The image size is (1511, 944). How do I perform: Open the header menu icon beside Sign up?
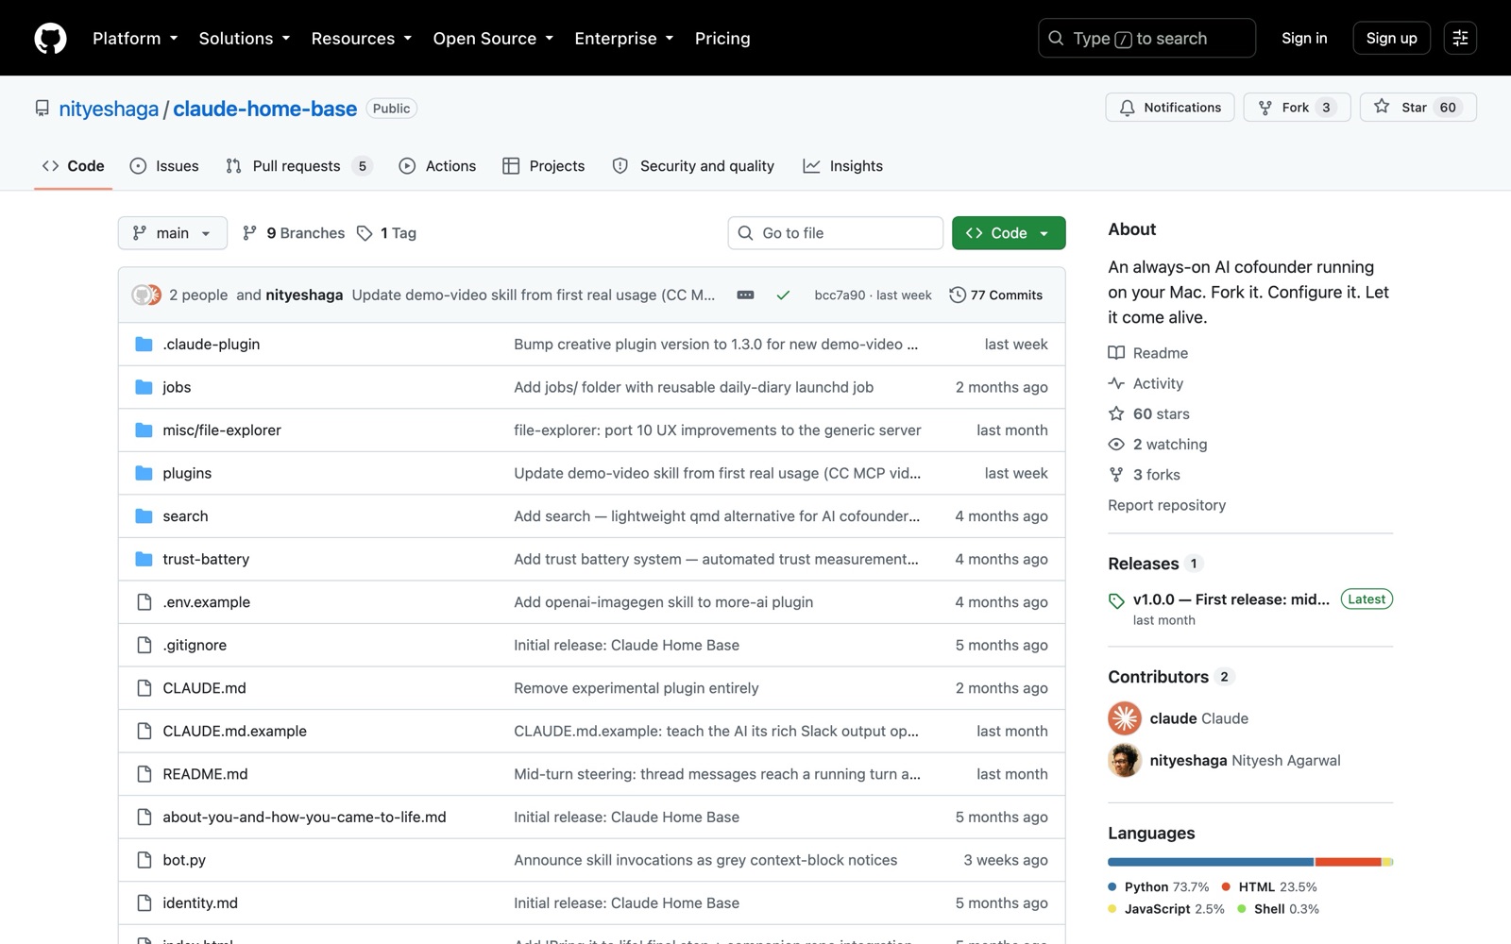click(1460, 38)
